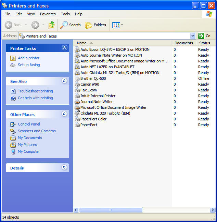Select the Fax1.com printer icon
Screen dimensions: 217x222
[x=77, y=90]
